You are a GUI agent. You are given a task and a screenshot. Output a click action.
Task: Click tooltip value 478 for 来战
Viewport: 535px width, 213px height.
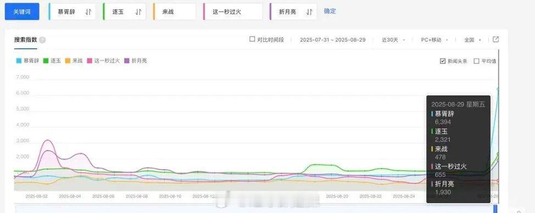click(440, 157)
